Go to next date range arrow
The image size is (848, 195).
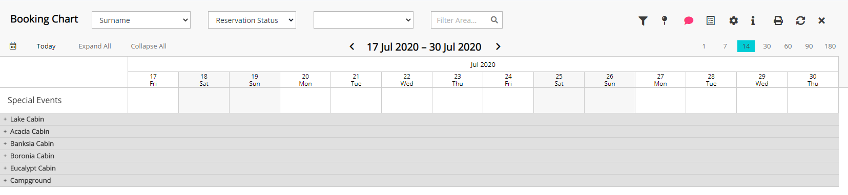pyautogui.click(x=498, y=46)
